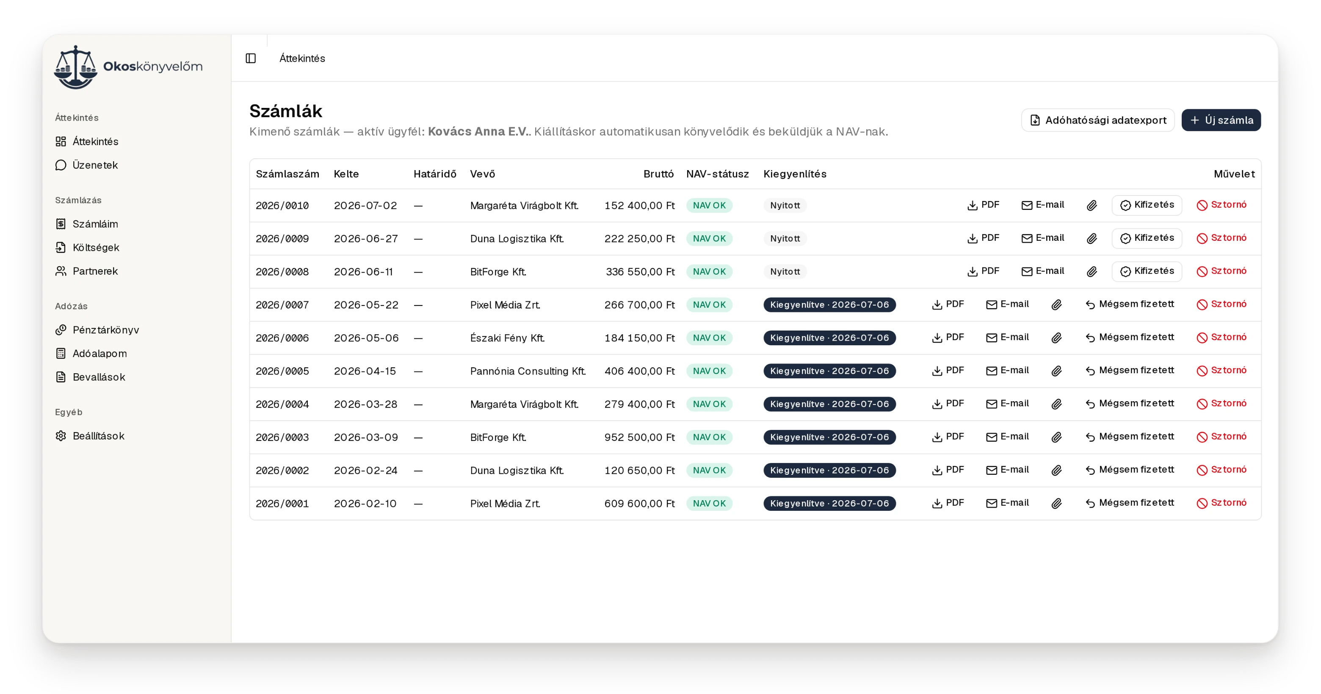Create a new invoice with Új számla
The width and height of the screenshot is (1321, 694).
pos(1221,120)
